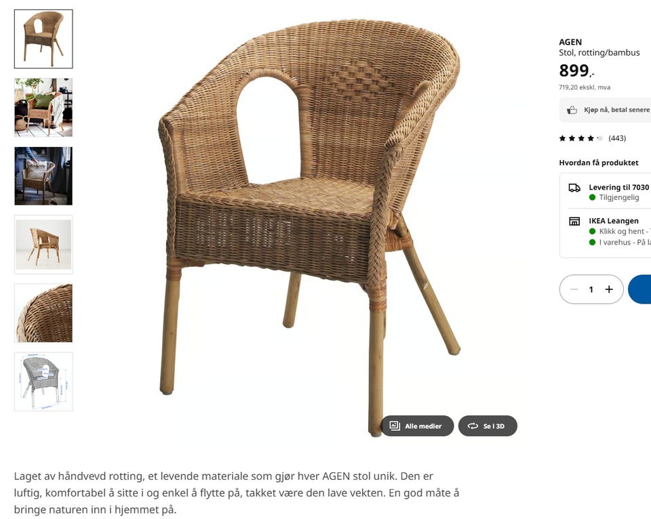Click the delivery truck icon

(574, 188)
